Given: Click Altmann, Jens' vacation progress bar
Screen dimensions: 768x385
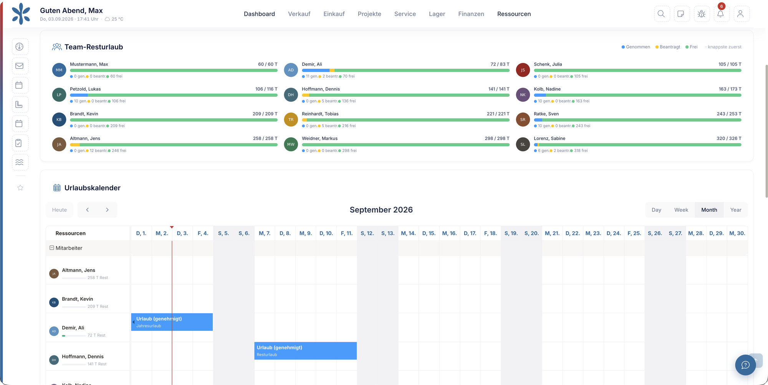Looking at the screenshot, I should point(174,145).
